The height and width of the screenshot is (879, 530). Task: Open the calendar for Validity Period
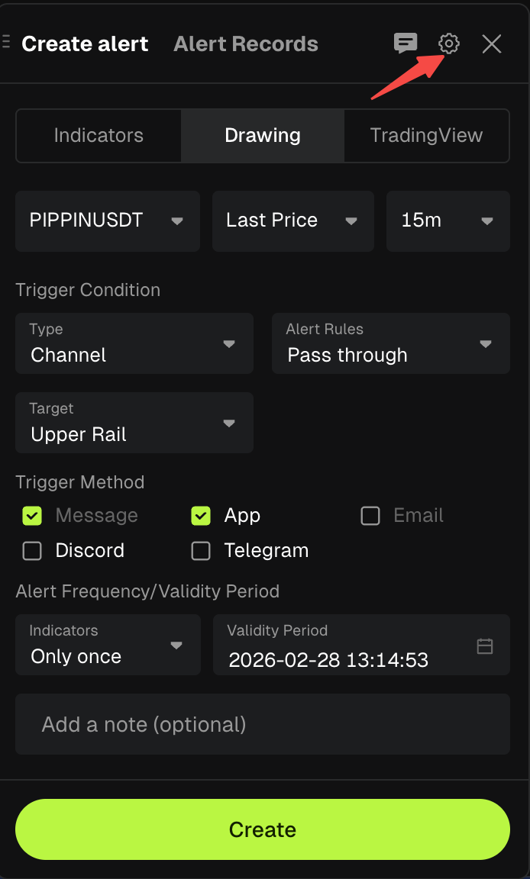(x=484, y=645)
